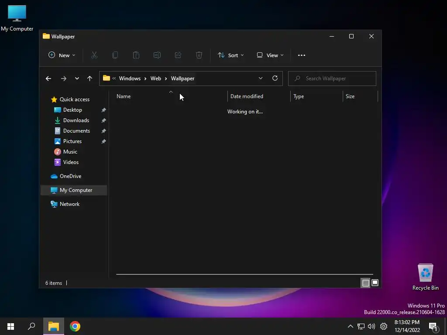Open Pictures in navigation pane
This screenshot has width=447, height=335.
click(72, 141)
